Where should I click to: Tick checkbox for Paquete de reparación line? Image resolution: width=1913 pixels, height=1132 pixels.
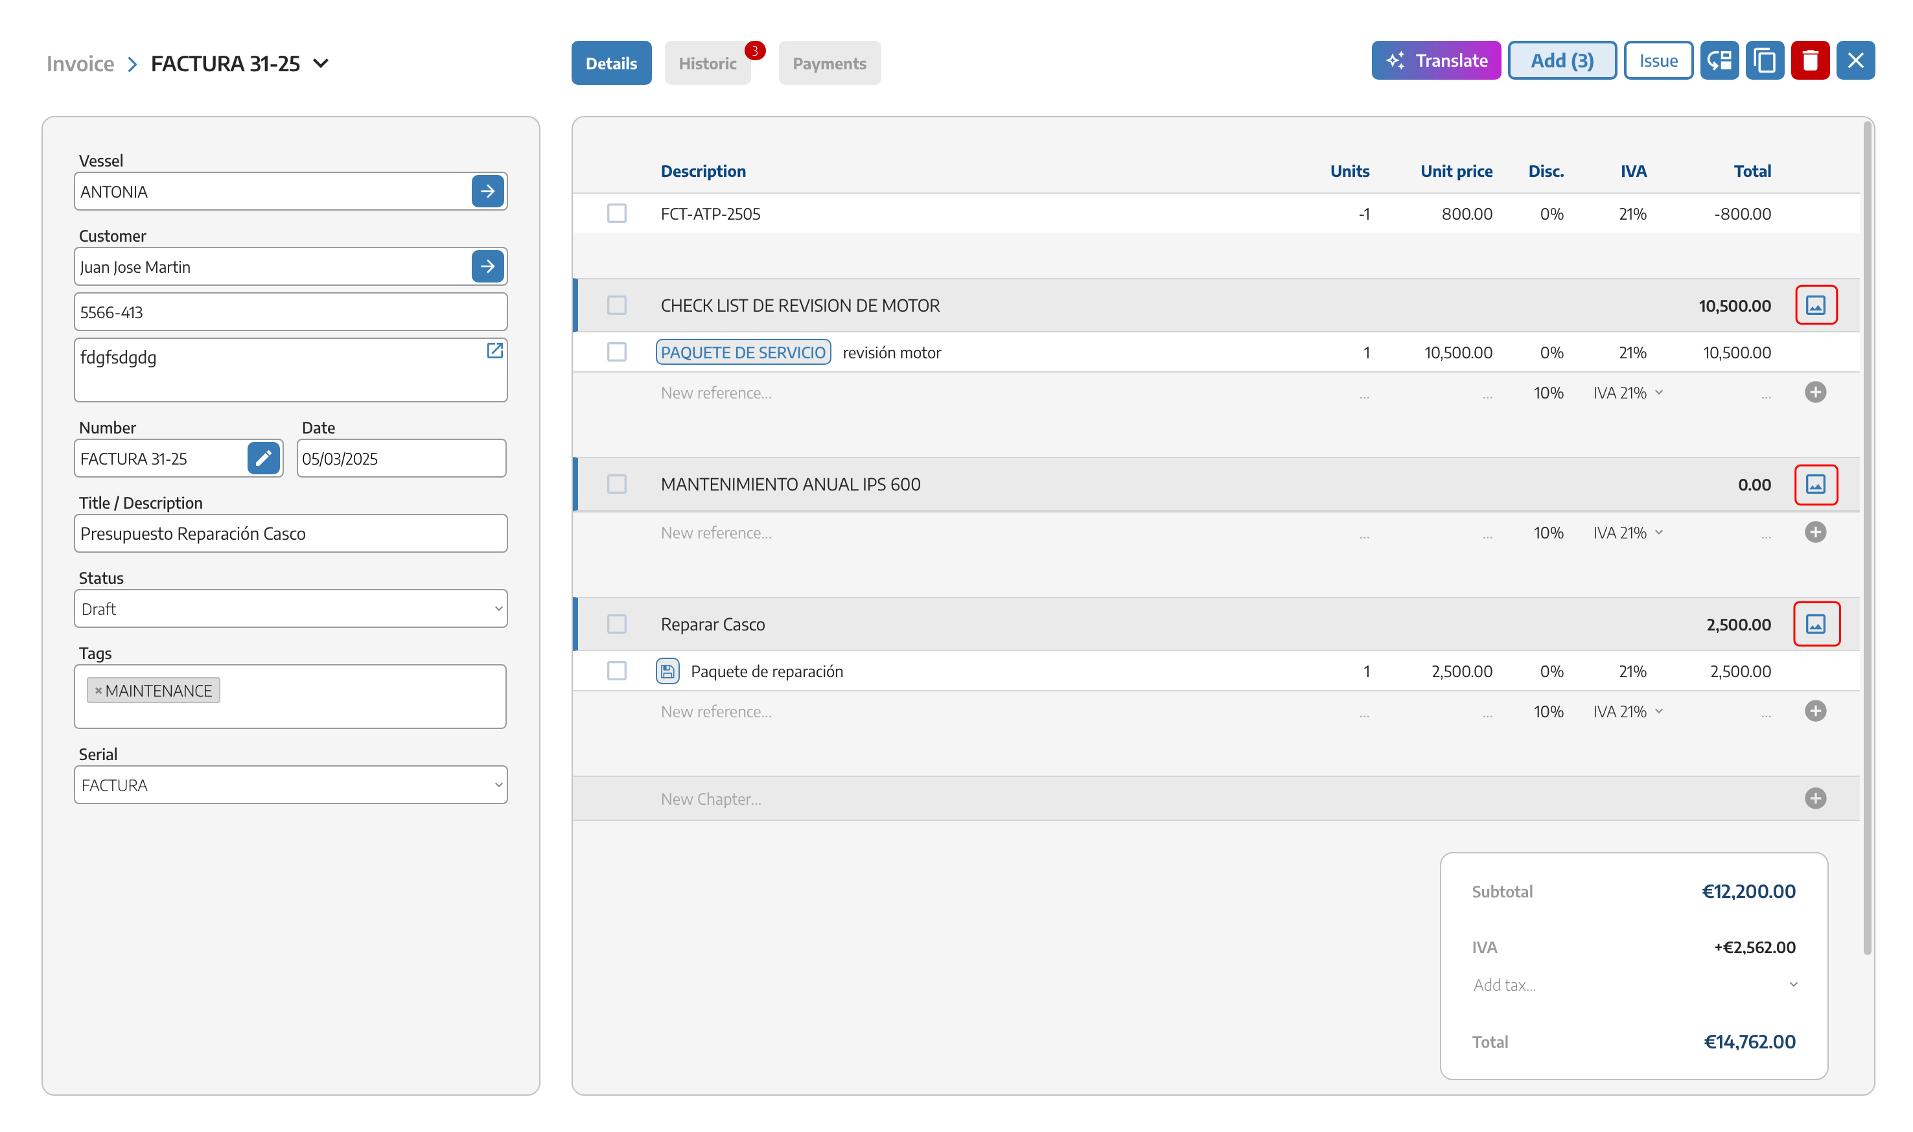point(616,671)
